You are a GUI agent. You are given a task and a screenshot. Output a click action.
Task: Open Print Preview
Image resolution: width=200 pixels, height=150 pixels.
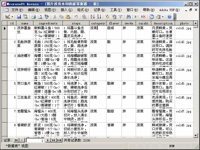[x=40, y=17]
